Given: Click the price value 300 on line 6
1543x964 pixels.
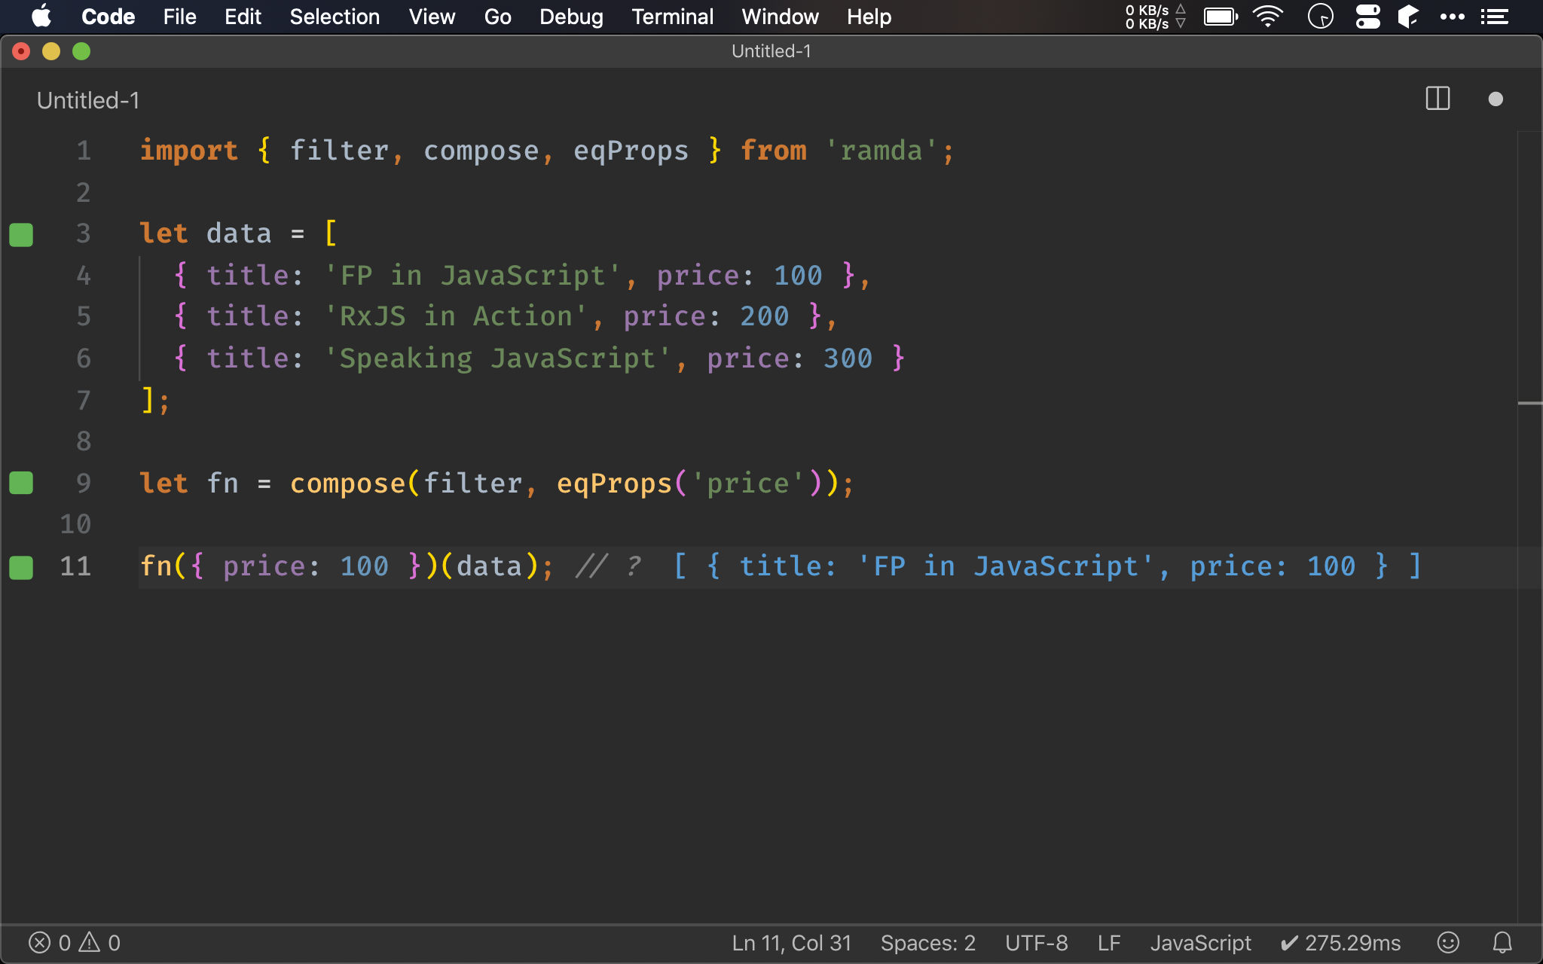Looking at the screenshot, I should coord(848,358).
